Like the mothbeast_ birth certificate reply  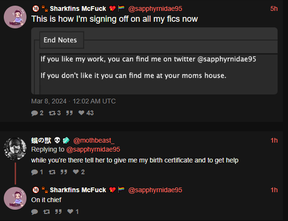pyautogui.click(x=76, y=172)
